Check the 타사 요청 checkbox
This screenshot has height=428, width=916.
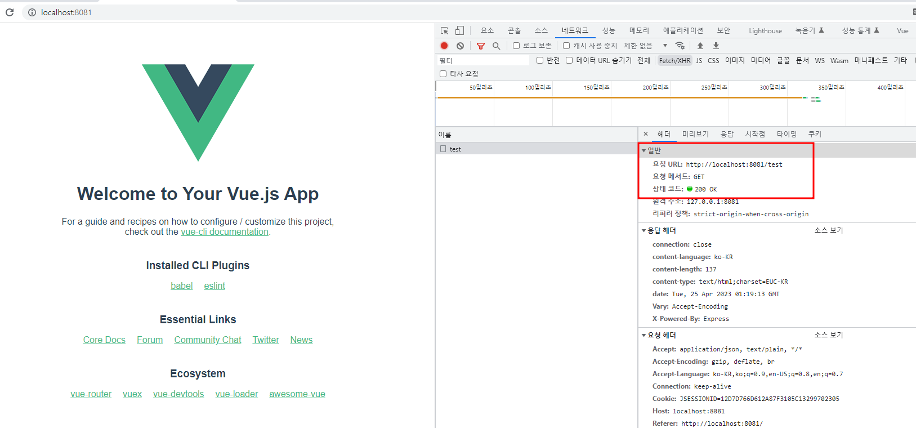coord(443,74)
